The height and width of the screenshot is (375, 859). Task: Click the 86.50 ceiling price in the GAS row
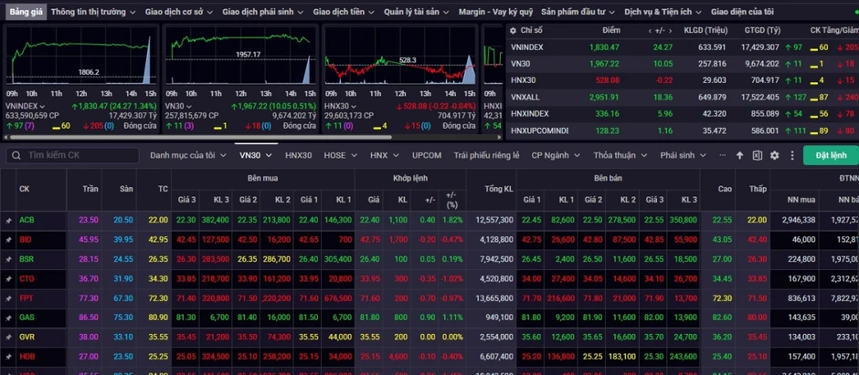[x=89, y=318]
